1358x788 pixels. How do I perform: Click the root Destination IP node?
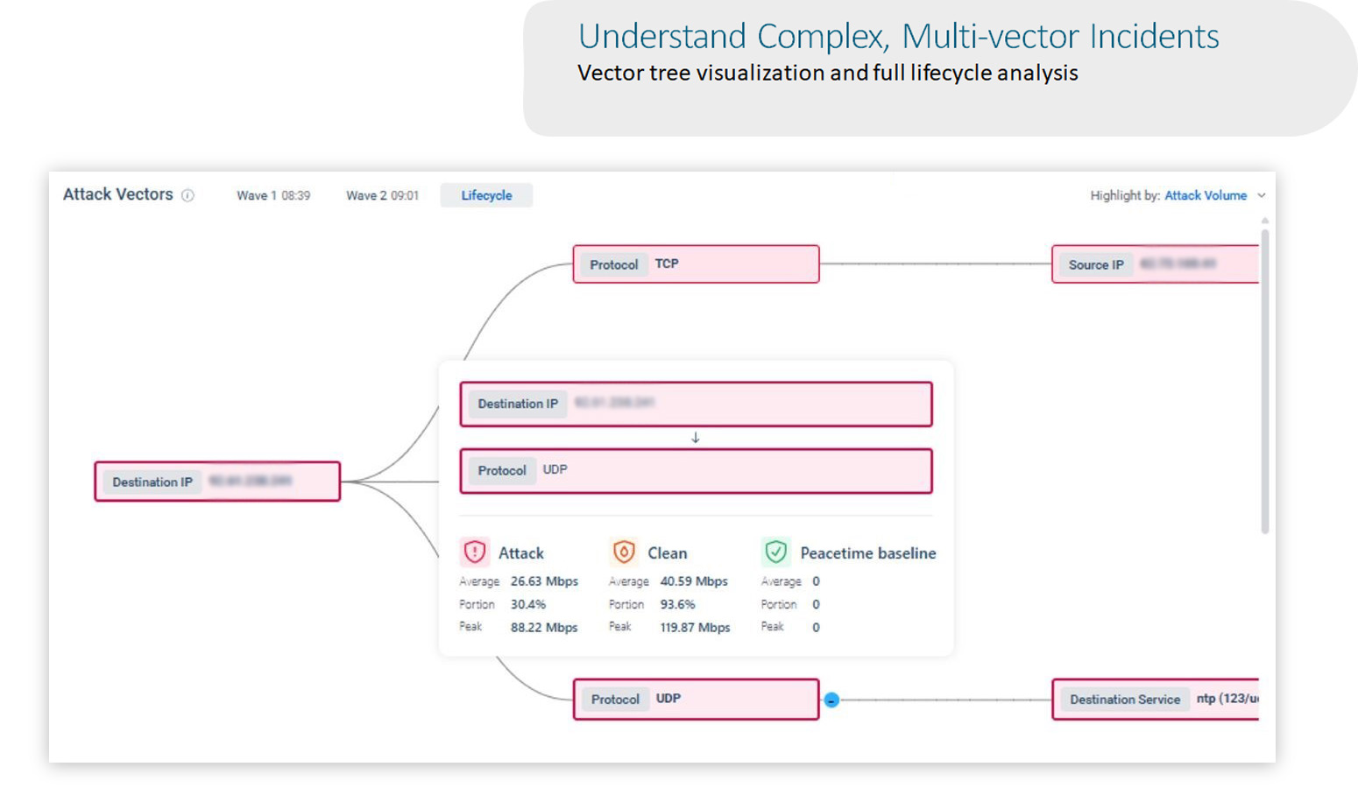217,482
